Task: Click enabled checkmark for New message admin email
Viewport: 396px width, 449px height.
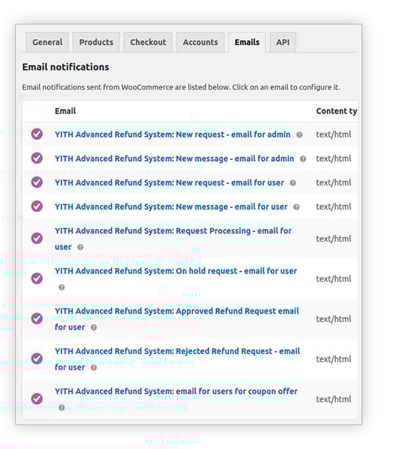Action: pos(37,158)
